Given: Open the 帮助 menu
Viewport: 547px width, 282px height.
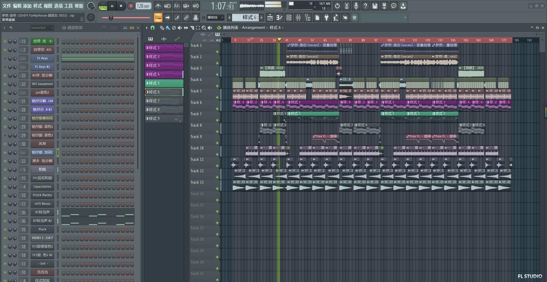Looking at the screenshot, I should coord(79,6).
